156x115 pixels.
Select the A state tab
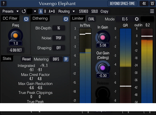(41, 11)
